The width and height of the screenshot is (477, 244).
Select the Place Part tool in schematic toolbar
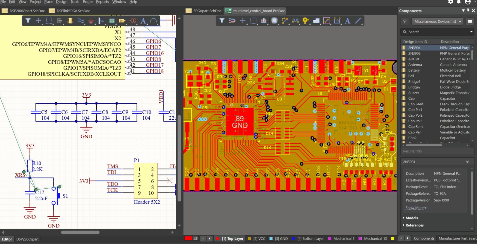tap(70, 21)
